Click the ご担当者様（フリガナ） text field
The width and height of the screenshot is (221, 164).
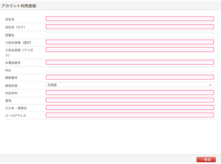pyautogui.click(x=130, y=50)
